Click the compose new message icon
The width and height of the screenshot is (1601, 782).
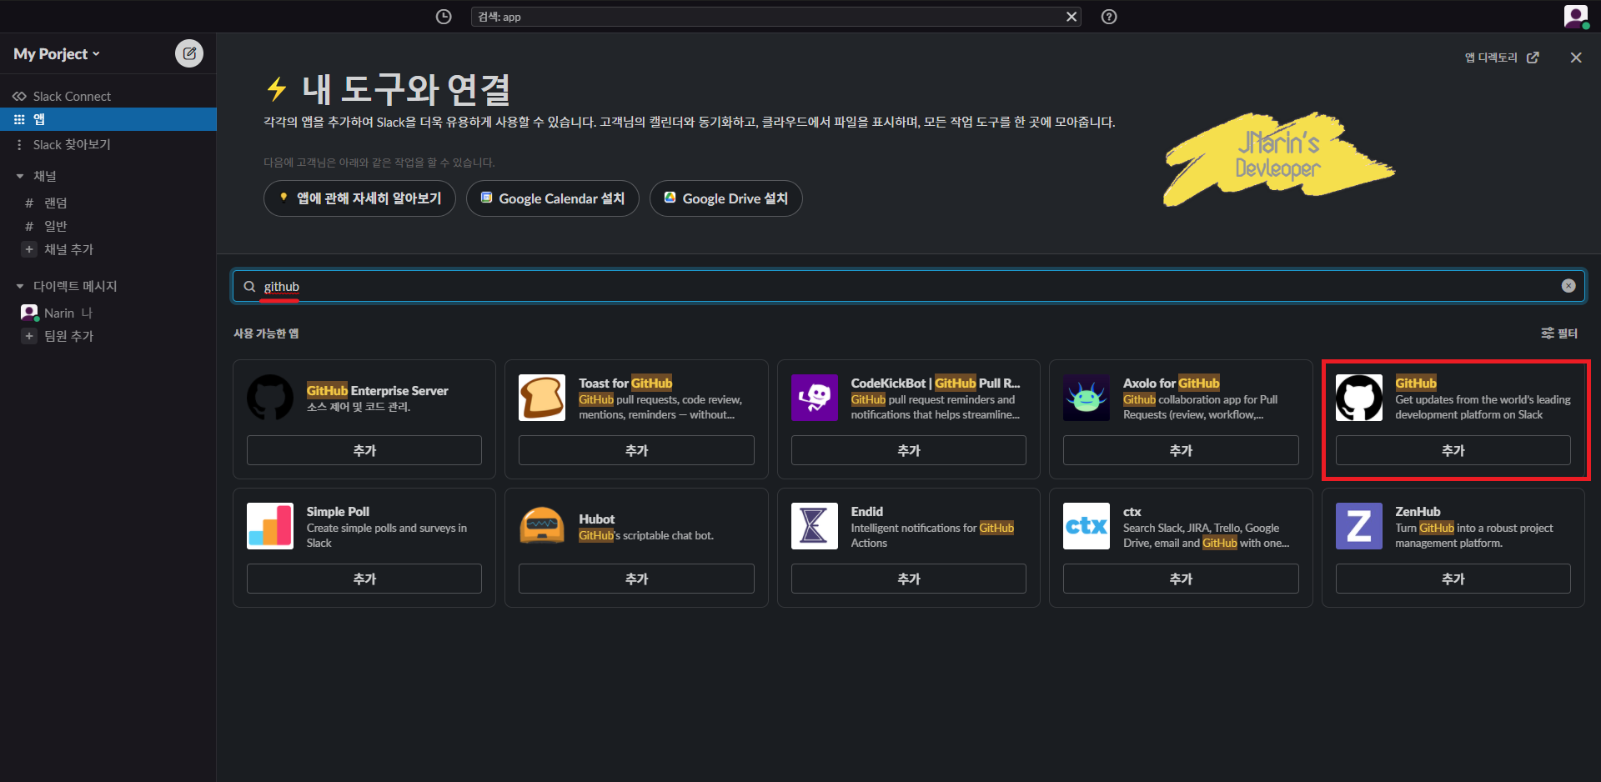pos(189,53)
